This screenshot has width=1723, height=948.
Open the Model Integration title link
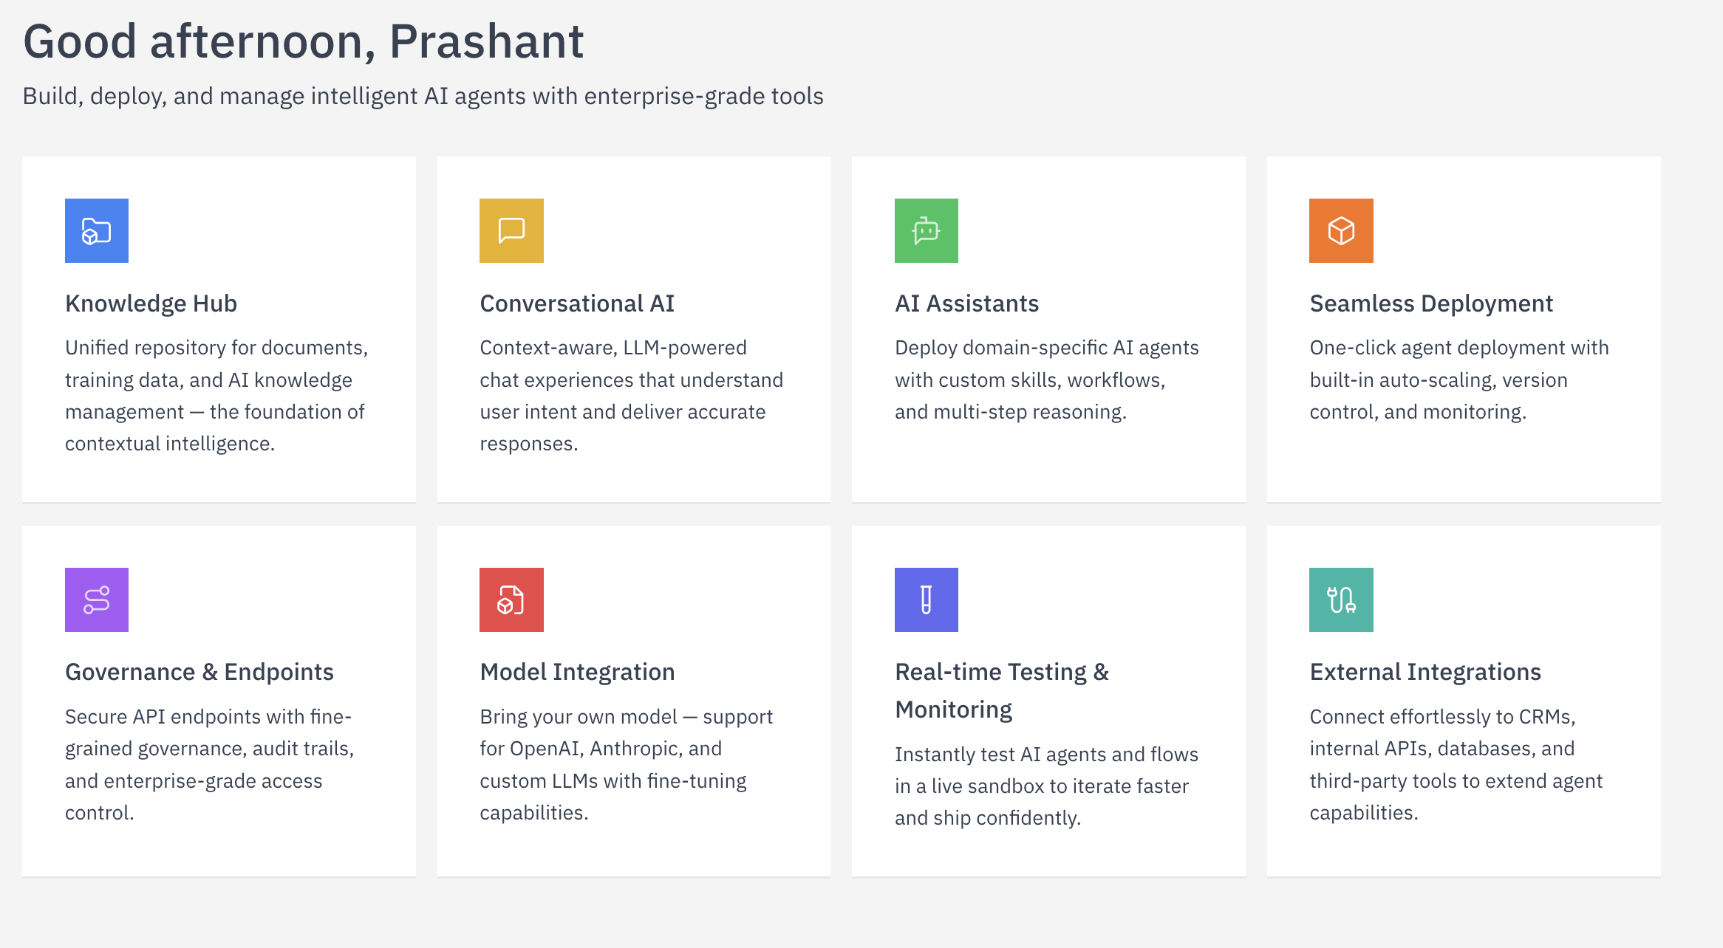[x=577, y=672]
